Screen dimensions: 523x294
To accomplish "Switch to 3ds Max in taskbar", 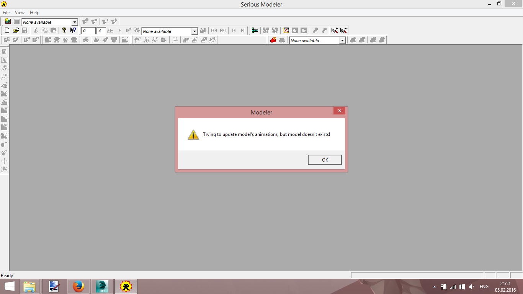I will 102,286.
